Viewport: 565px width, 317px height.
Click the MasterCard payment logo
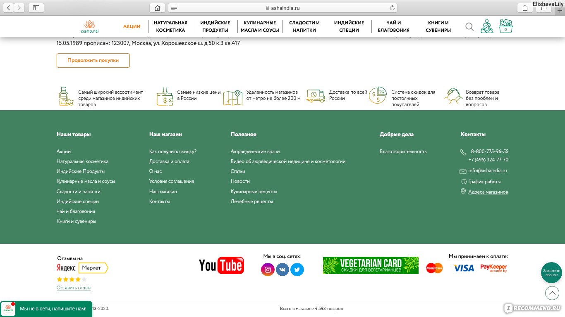pyautogui.click(x=434, y=268)
